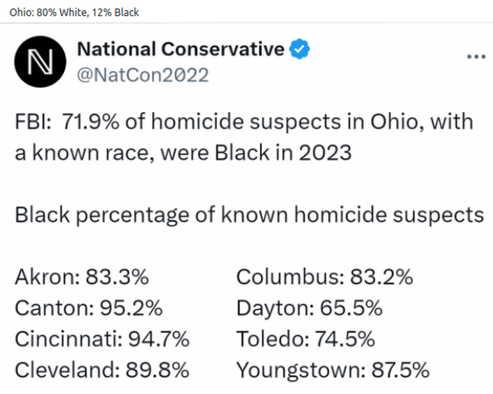Click the National Conservative profile avatar
Image resolution: width=493 pixels, height=394 pixels.
tap(40, 62)
